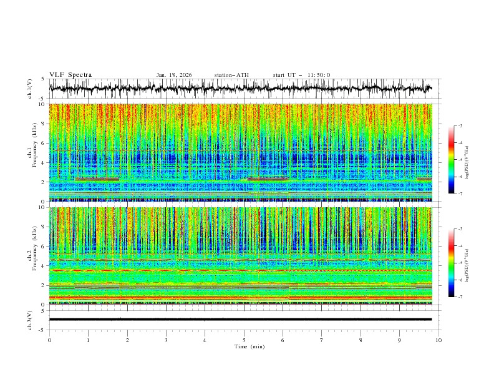Click the "8" frequency tick of ch.2 spectrogram
The image size is (494, 382).
[44, 227]
